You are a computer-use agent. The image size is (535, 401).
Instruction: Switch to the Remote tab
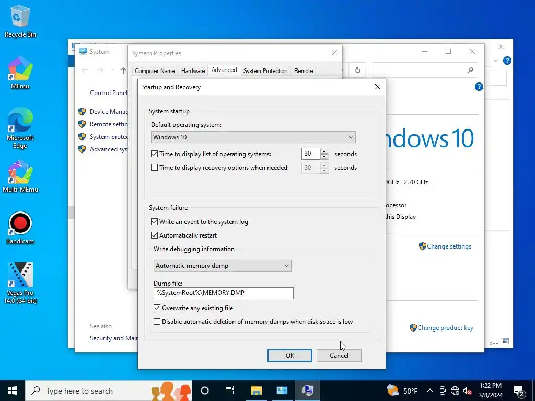coord(304,71)
